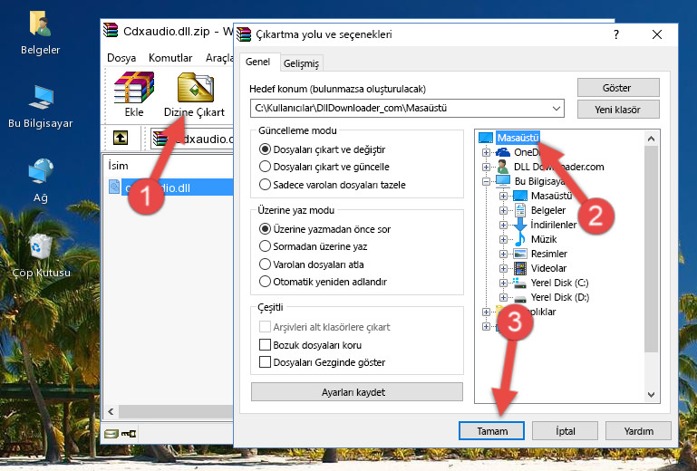Image resolution: width=697 pixels, height=471 pixels.
Task: Choose Dosyaları çıkart ve değiştir option
Action: click(x=265, y=149)
